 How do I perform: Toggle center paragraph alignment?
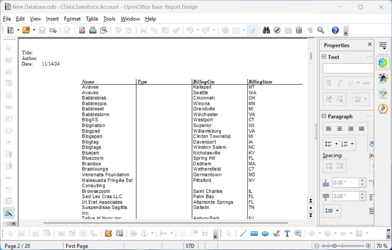pos(340,129)
